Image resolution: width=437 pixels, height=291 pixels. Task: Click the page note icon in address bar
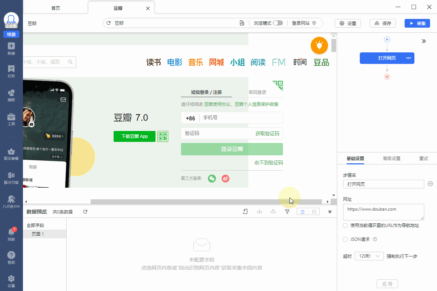coord(242,23)
